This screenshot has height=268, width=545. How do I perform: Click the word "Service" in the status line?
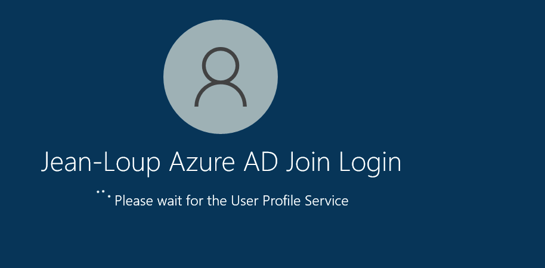tap(327, 201)
